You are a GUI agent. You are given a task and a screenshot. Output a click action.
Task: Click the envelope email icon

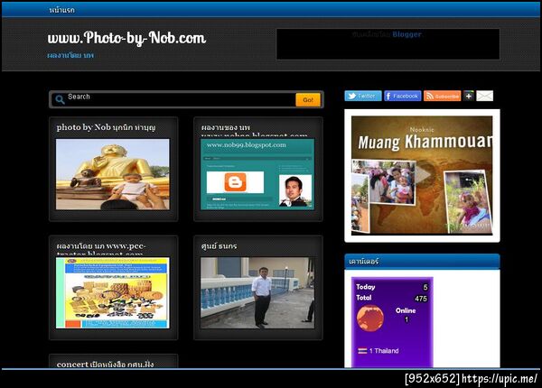(484, 96)
